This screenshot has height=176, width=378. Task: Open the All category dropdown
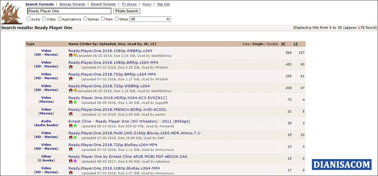150,19
